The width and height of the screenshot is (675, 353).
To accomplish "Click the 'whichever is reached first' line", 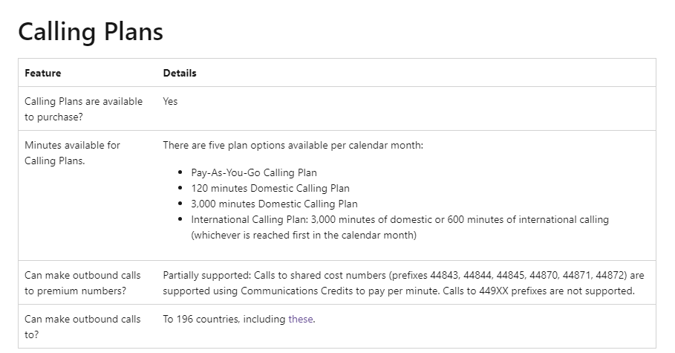I will 304,235.
